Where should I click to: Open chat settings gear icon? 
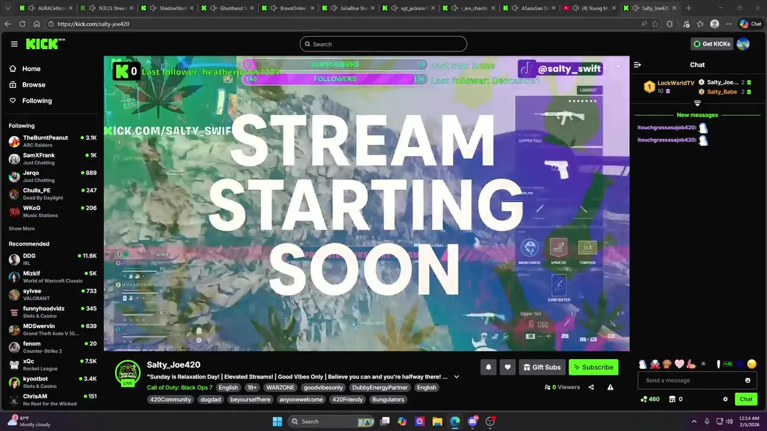coord(725,399)
